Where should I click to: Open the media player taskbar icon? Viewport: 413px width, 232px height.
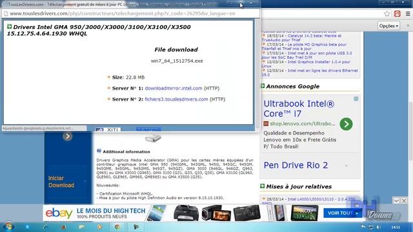pos(99,227)
